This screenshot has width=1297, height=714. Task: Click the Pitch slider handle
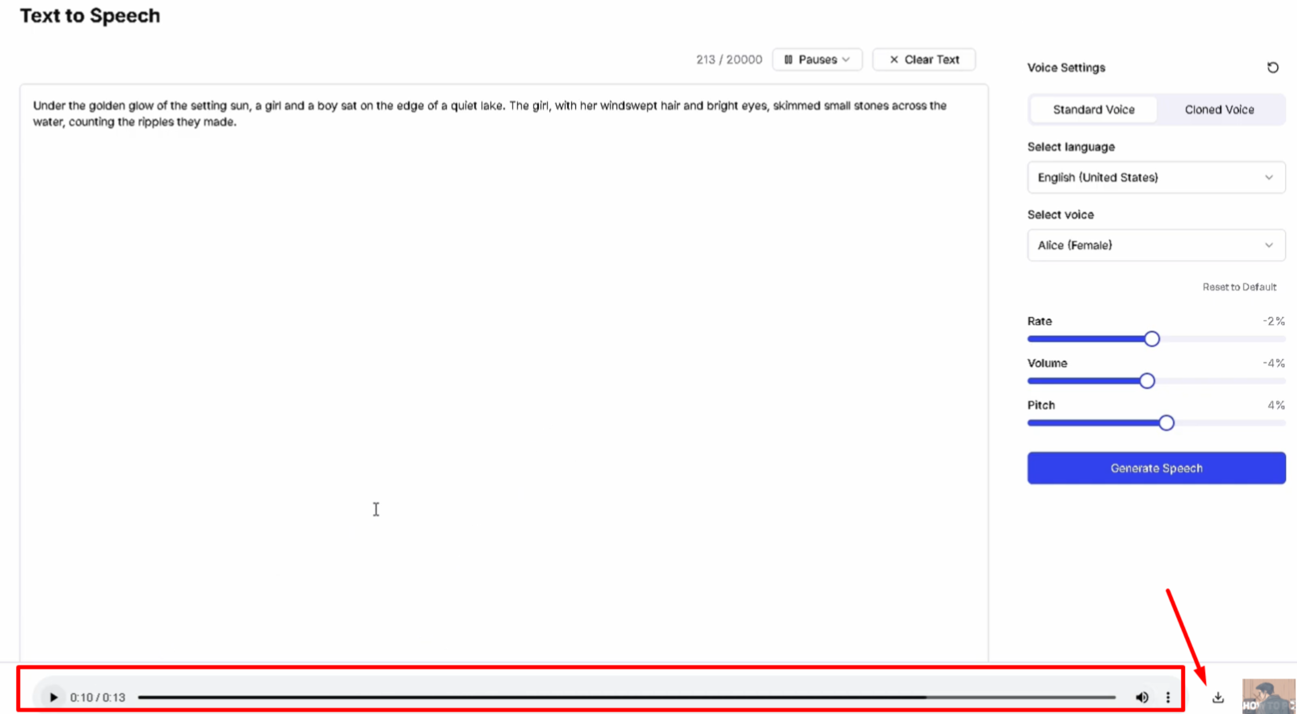[1166, 423]
